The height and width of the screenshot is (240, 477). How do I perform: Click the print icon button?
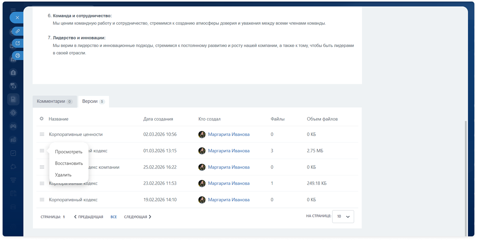(17, 55)
